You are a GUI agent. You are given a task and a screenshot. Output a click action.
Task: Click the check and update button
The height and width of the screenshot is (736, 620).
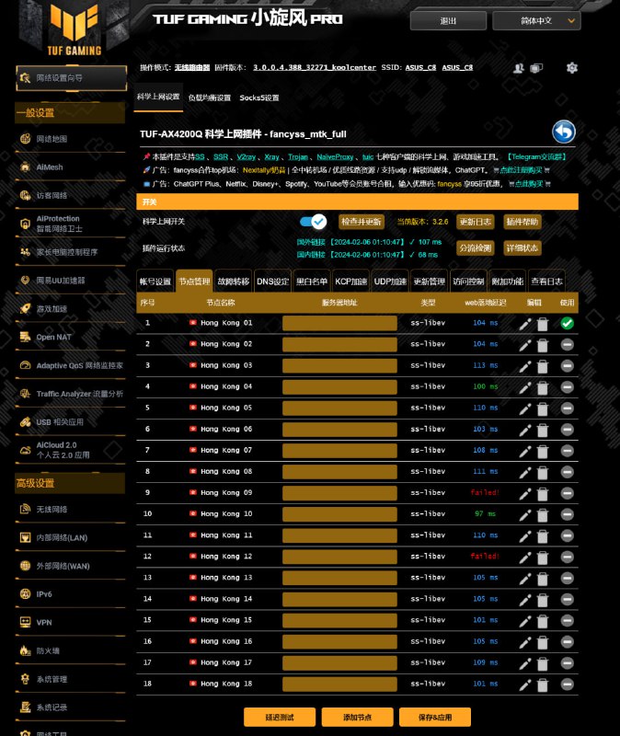tap(361, 222)
